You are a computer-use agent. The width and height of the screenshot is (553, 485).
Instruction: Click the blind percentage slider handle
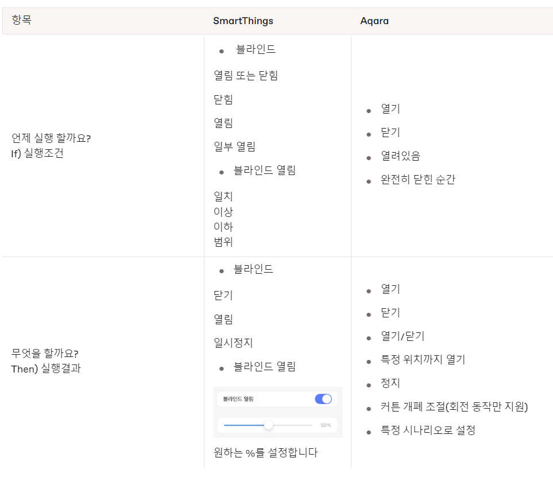[269, 425]
